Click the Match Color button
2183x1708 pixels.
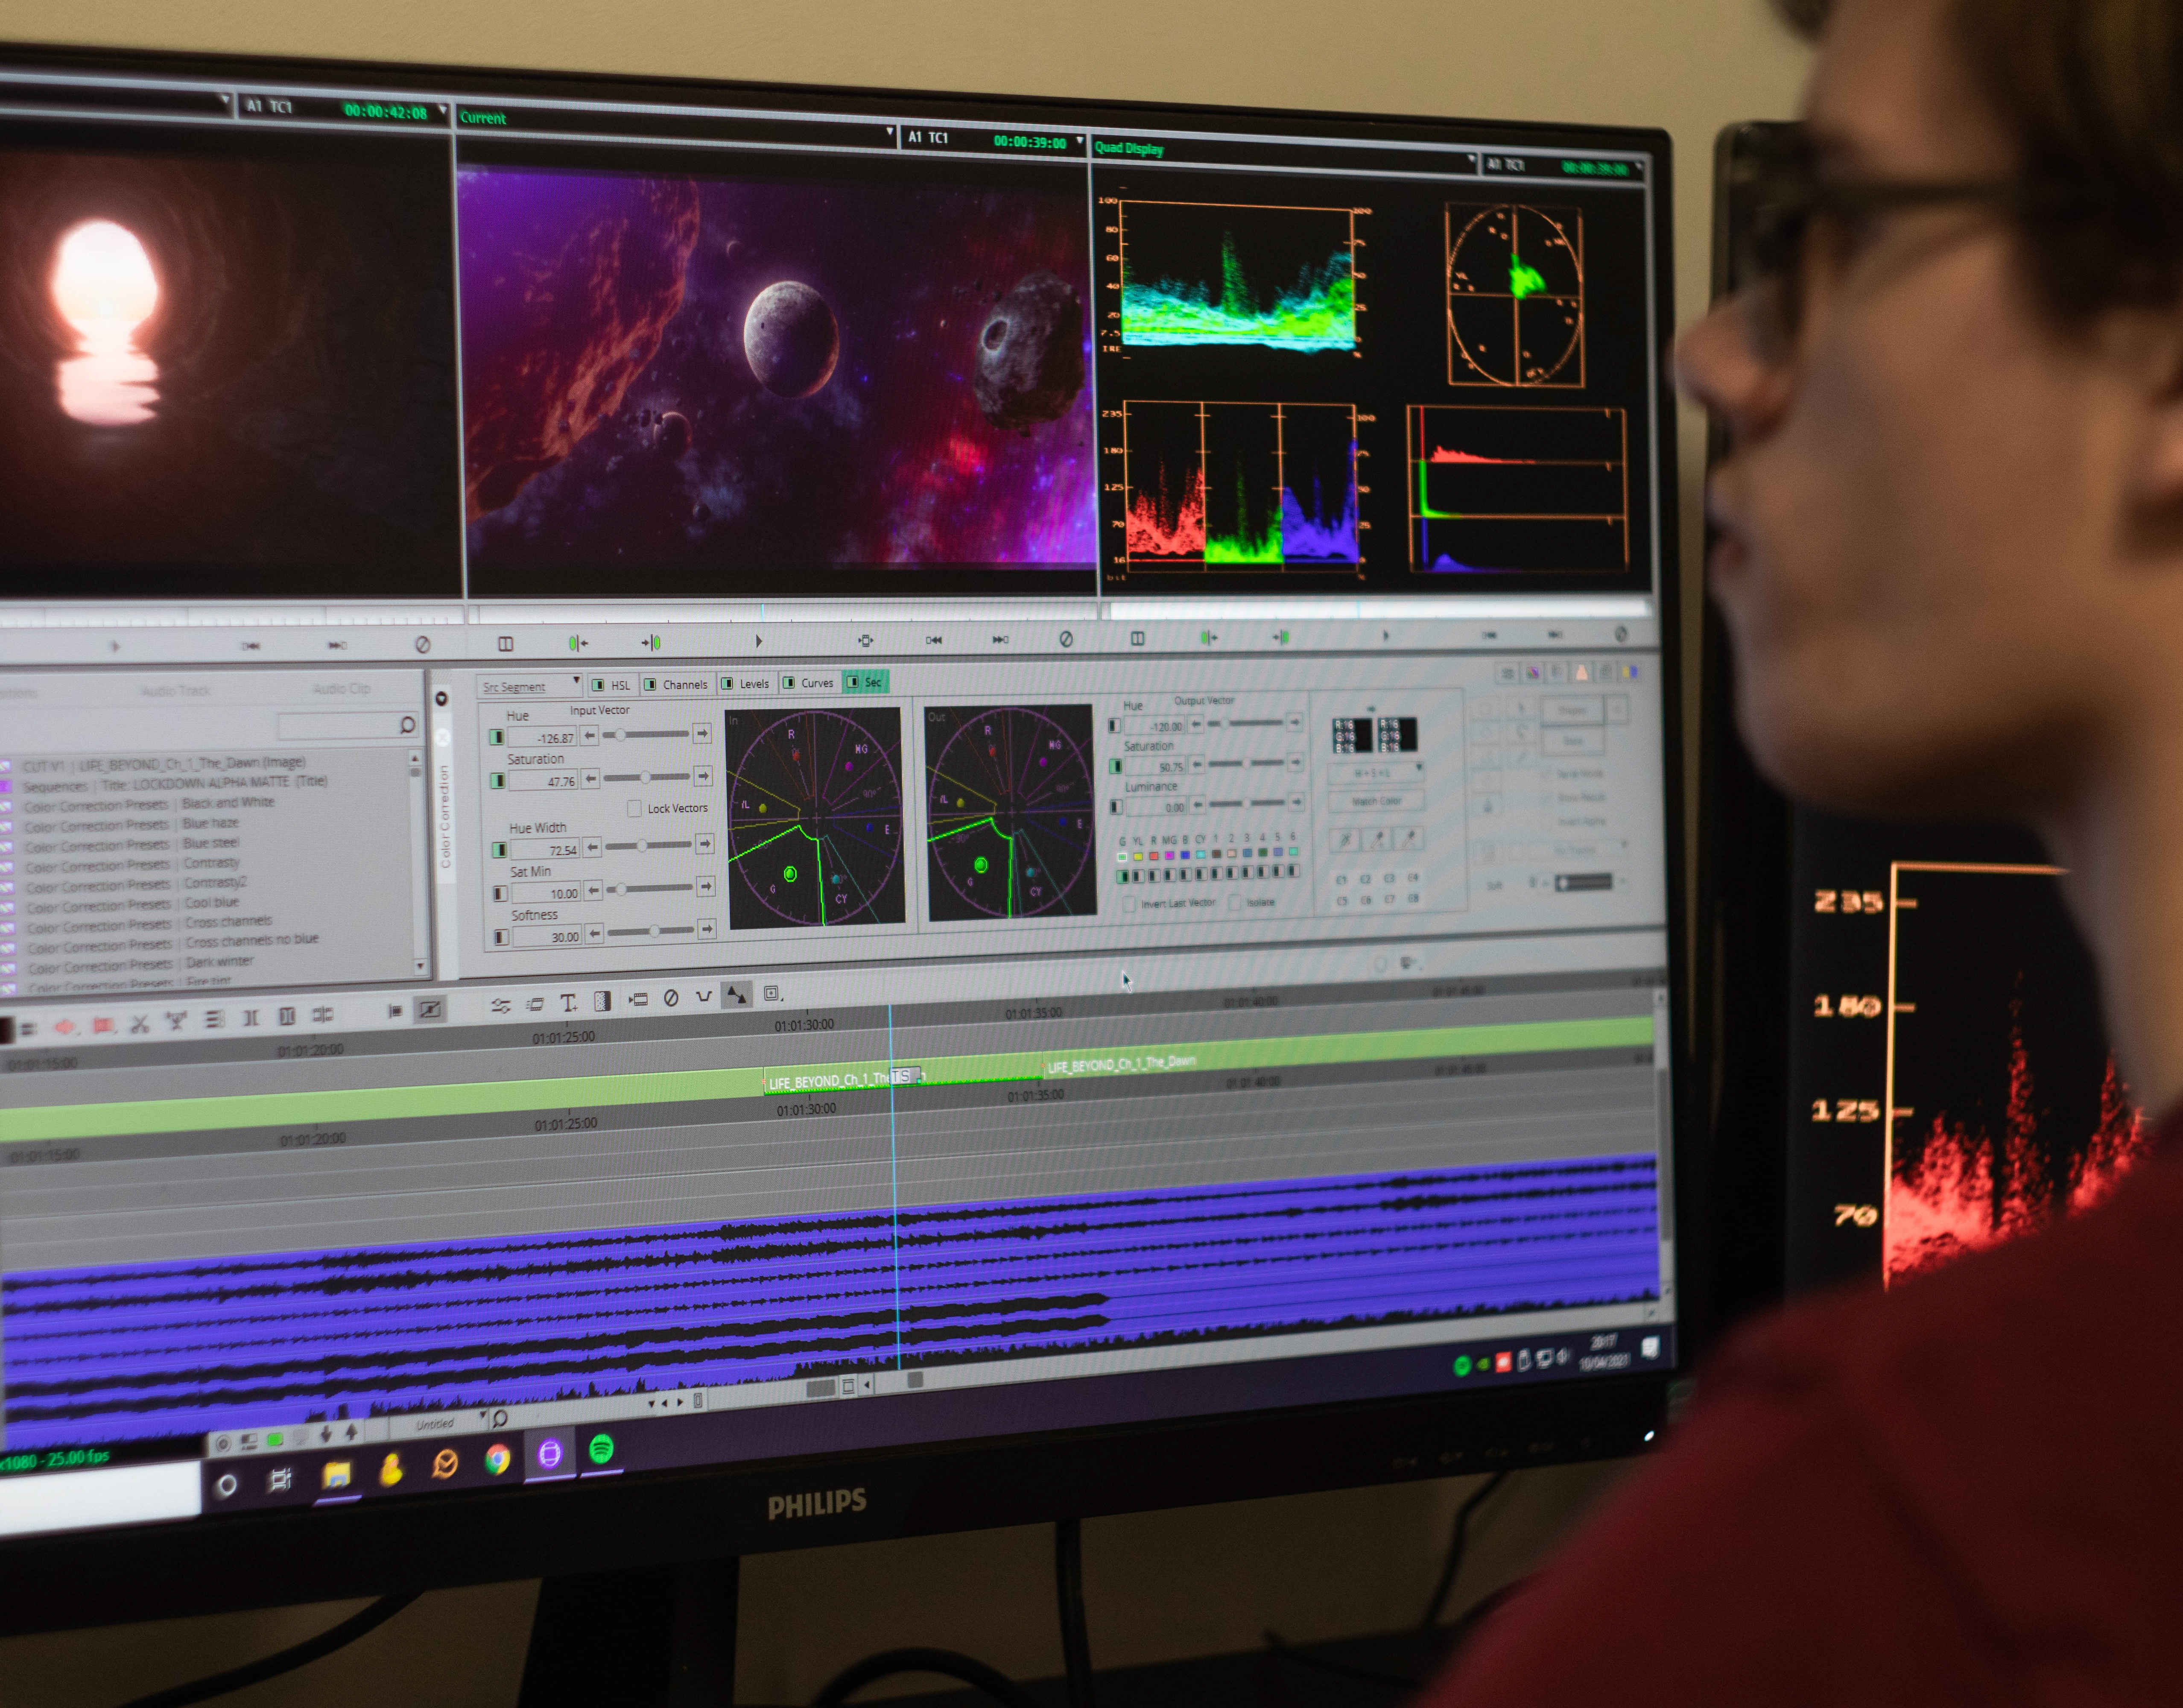click(x=1376, y=802)
